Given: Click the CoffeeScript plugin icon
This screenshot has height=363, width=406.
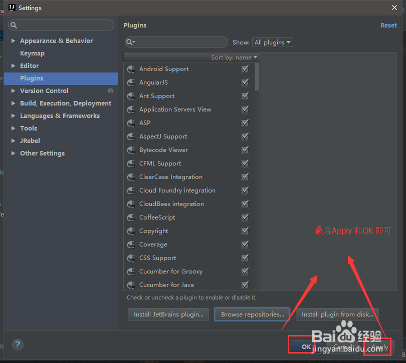Looking at the screenshot, I should pyautogui.click(x=131, y=217).
